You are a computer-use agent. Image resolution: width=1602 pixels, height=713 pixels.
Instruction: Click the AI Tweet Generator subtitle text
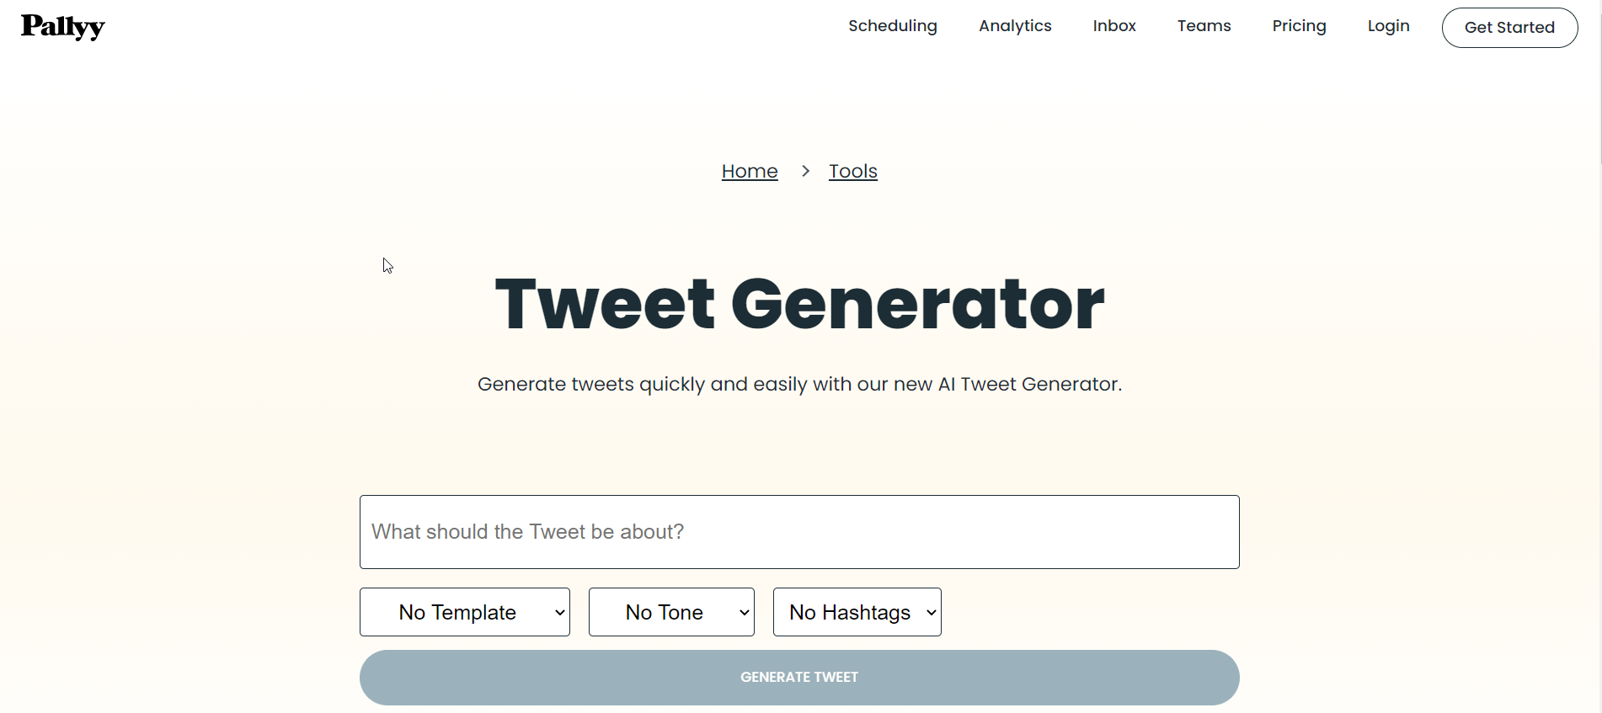(x=798, y=384)
